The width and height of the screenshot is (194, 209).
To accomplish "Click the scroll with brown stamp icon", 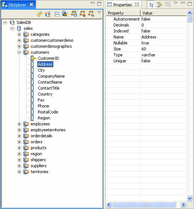I will coord(82,14).
